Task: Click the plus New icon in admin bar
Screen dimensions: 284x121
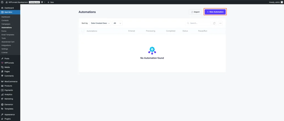Action: [x=48, y=2]
